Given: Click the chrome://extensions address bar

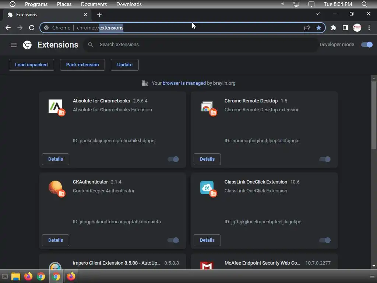Looking at the screenshot, I should click(x=183, y=28).
